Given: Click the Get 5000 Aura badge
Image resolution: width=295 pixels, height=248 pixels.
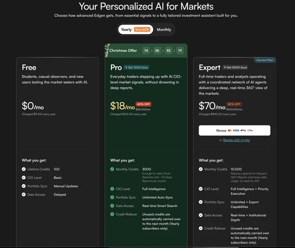Looking at the screenshot, I should tap(235, 68).
